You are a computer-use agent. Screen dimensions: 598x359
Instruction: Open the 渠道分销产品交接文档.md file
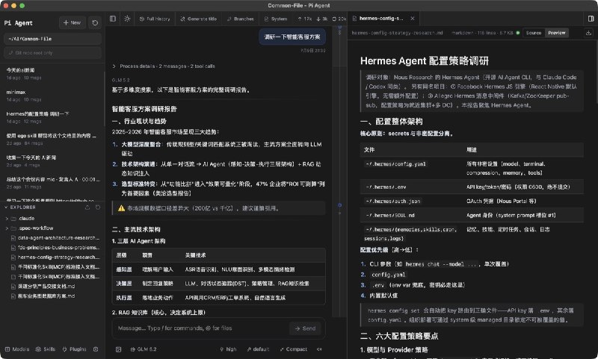pos(43,286)
